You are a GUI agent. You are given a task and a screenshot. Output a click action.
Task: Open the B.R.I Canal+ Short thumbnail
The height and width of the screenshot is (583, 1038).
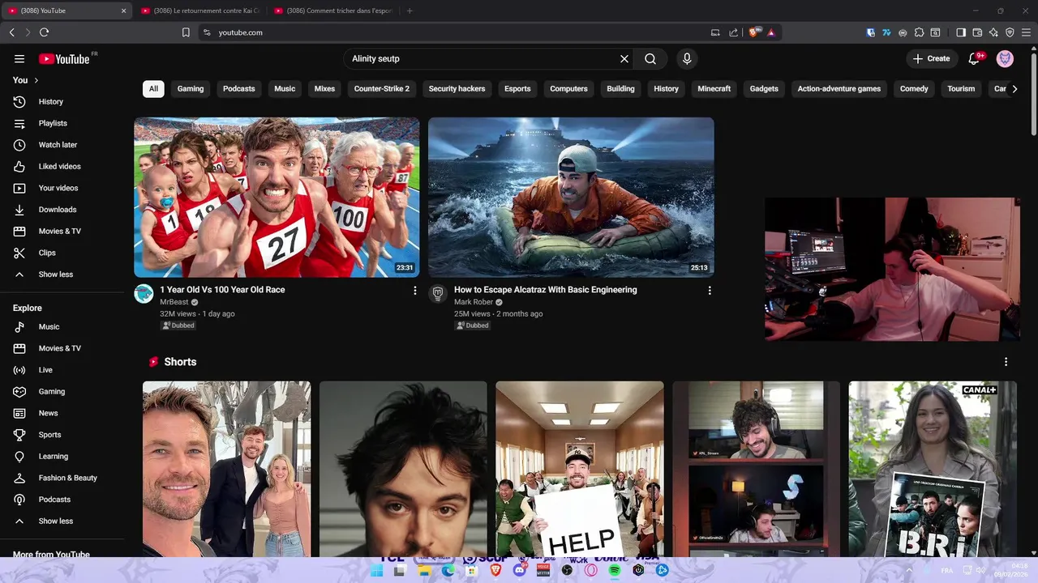point(933,469)
